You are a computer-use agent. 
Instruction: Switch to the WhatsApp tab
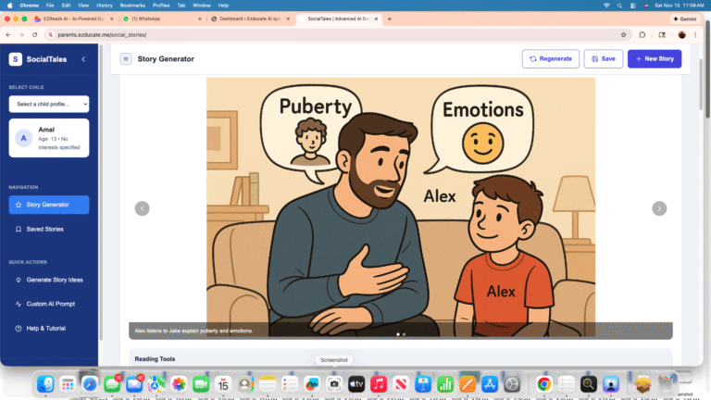[x=161, y=19]
